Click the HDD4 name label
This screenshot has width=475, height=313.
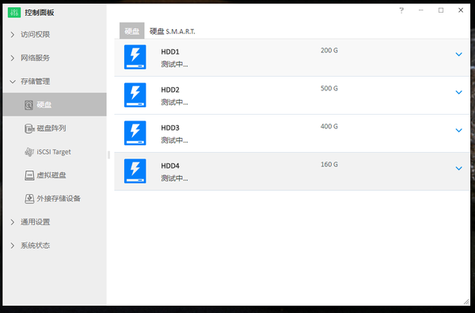point(170,166)
